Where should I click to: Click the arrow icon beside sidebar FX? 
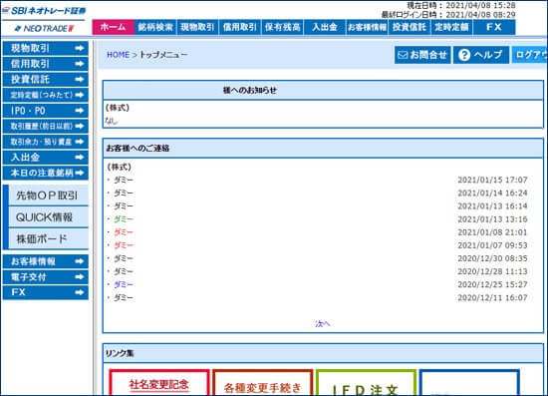[80, 292]
